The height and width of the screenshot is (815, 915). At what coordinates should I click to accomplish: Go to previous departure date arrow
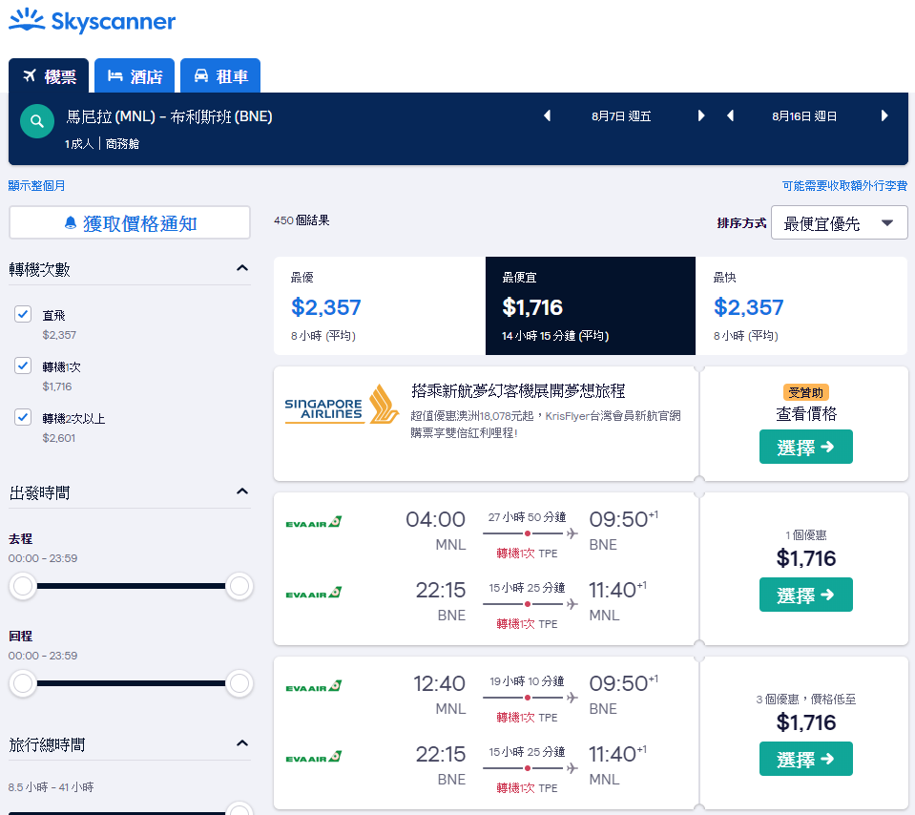pos(548,115)
